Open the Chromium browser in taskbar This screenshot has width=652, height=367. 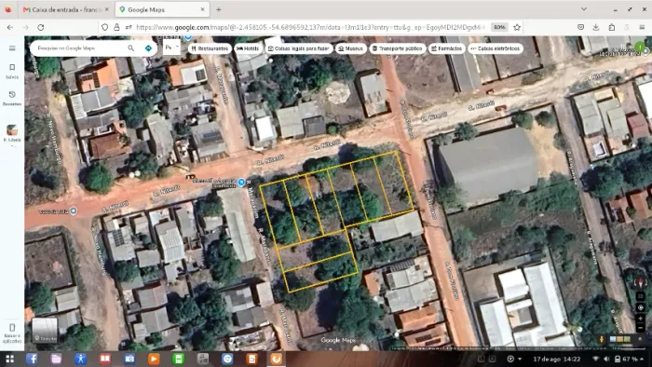pyautogui.click(x=227, y=359)
